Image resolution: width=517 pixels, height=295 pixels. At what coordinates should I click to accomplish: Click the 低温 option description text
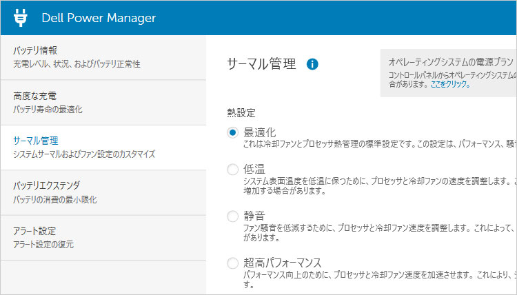pyautogui.click(x=380, y=185)
